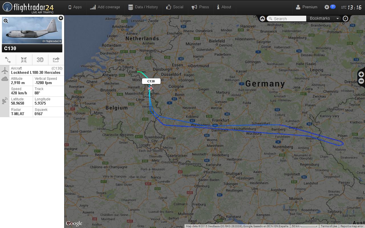Viewport: 365px width, 228px height.
Task: Close the C130 aircraft details panel
Action: point(61,18)
